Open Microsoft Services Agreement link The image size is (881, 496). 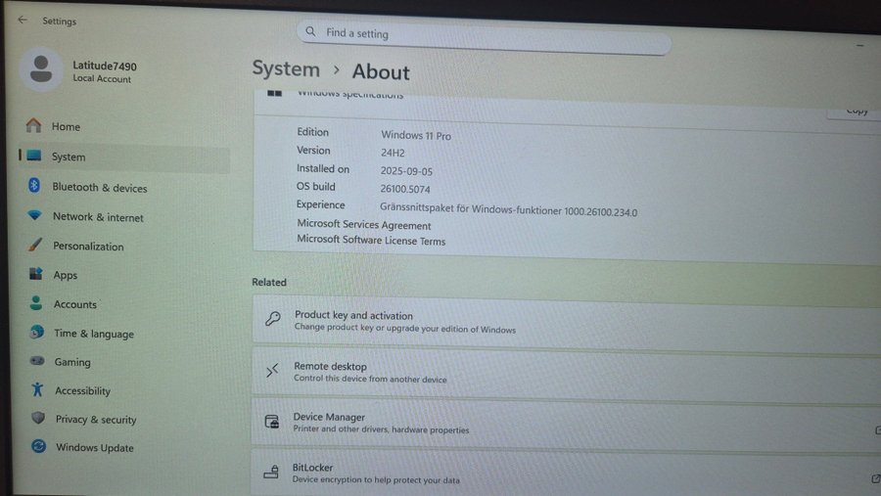(363, 225)
